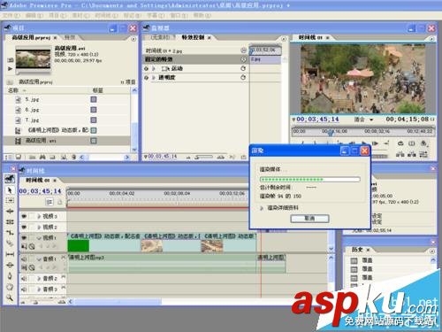Click the New Bin folder icon in Project panel
This screenshot has height=332, width=442.
[x=53, y=157]
